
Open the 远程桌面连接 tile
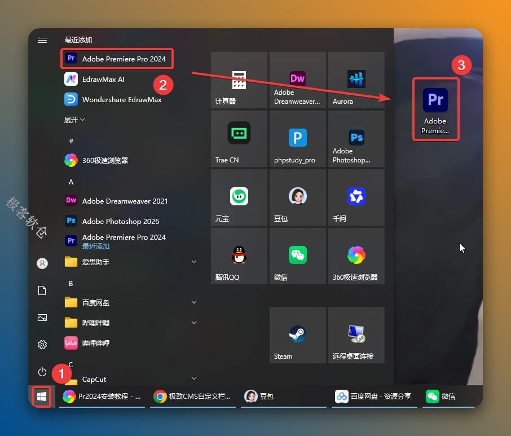[356, 334]
